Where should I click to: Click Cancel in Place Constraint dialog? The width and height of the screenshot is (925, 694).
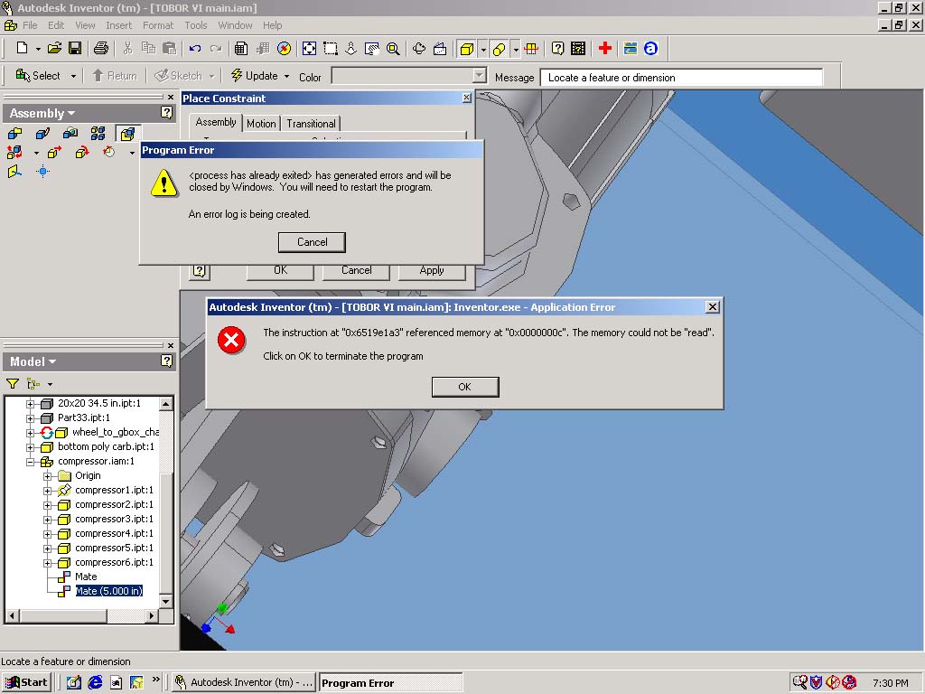pyautogui.click(x=356, y=270)
